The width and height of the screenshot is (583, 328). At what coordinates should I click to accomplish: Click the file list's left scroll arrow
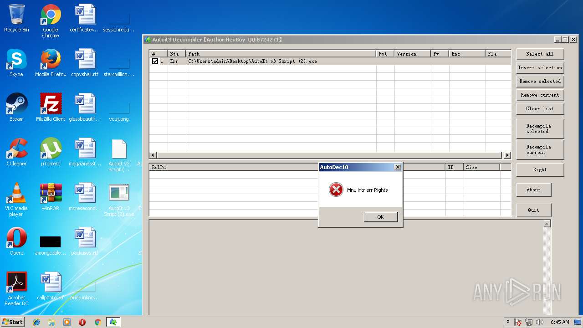pyautogui.click(x=153, y=155)
